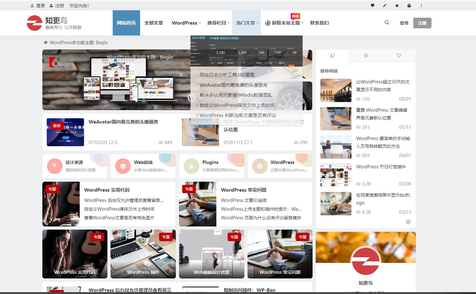The image size is (476, 294).
Task: Click the round arrow button under the sidebar article list
Action: pos(408,222)
